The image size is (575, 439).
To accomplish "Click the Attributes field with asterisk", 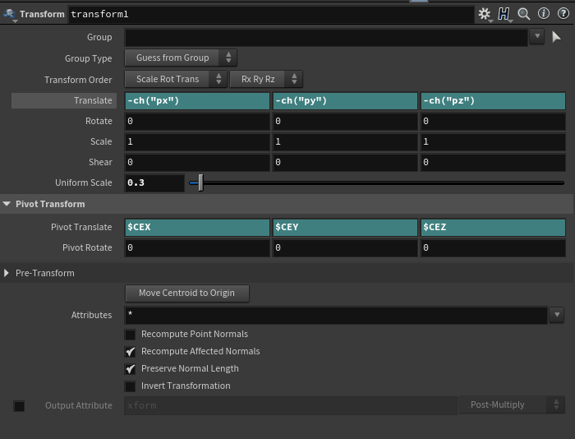I will [336, 316].
